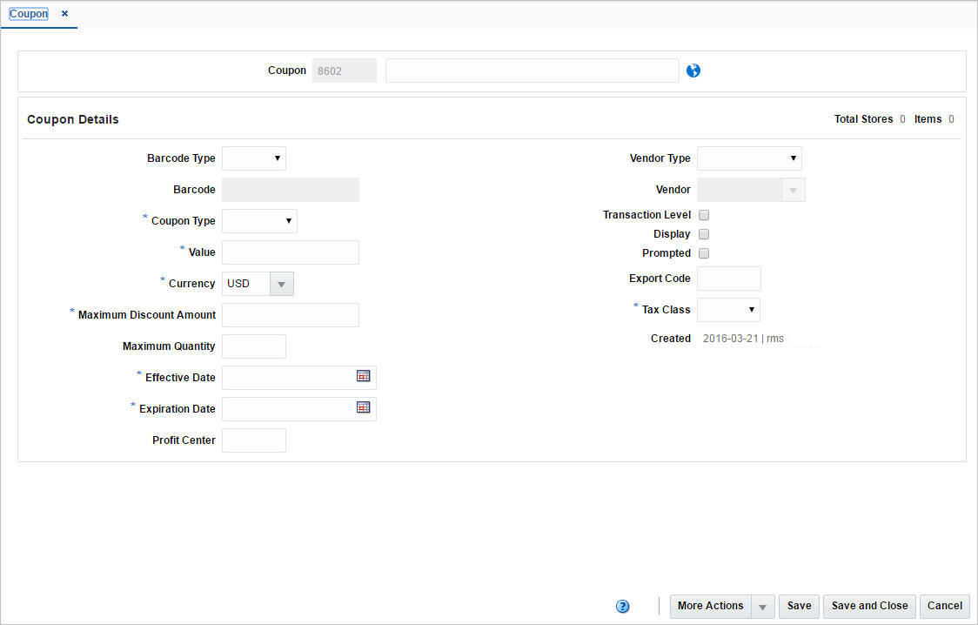978x625 pixels.
Task: Click the Save button
Action: (x=799, y=607)
